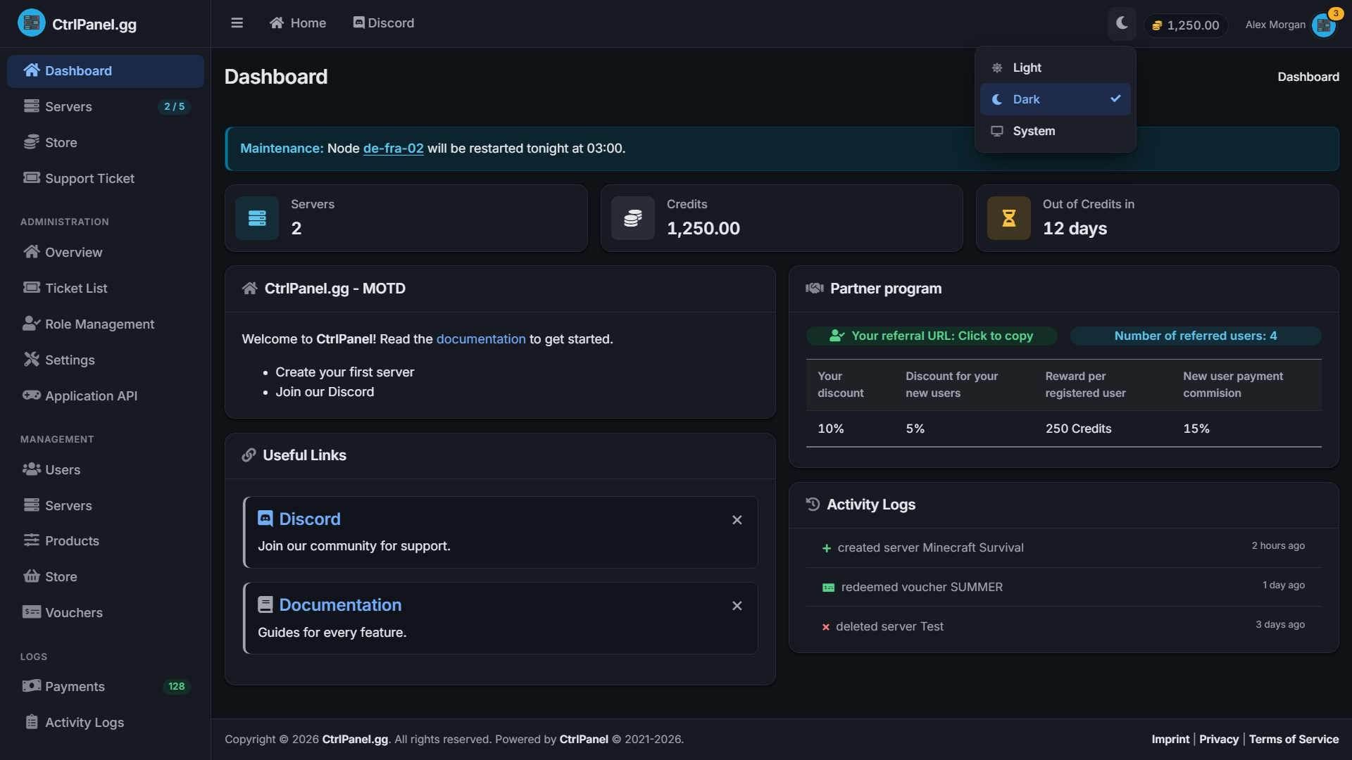Open the Discord link in top navbar
This screenshot has height=760, width=1352.
click(384, 23)
